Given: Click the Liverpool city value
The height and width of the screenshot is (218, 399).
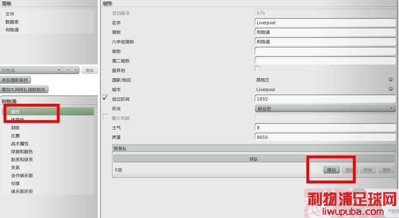Looking at the screenshot, I should [265, 90].
